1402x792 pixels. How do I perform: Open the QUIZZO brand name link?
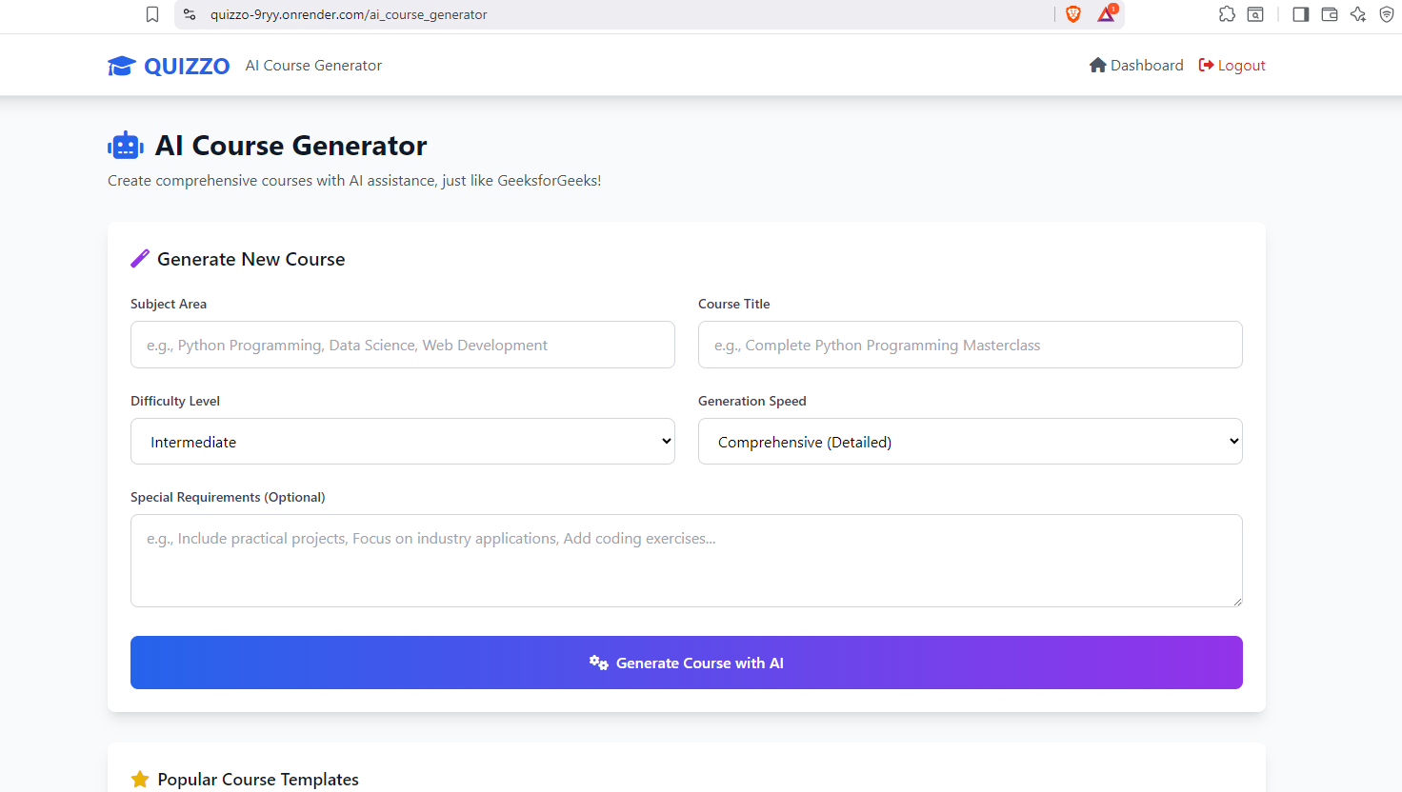[x=187, y=66]
